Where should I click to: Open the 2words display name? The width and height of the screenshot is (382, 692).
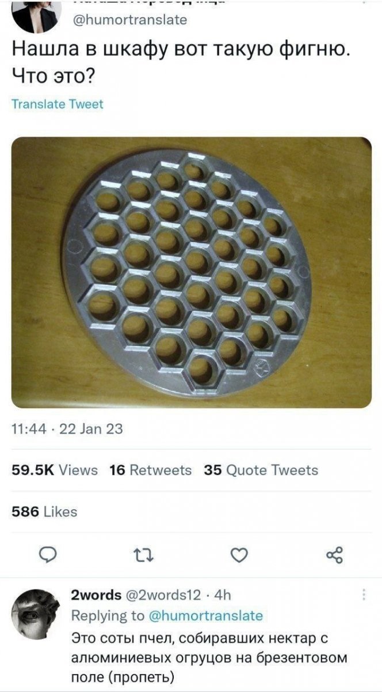[x=96, y=595]
